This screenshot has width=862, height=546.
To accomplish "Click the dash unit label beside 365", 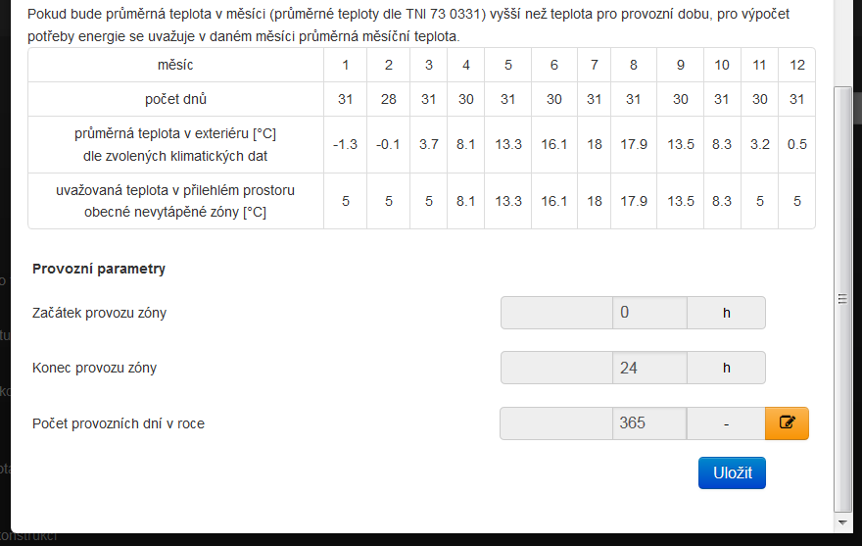I will [x=726, y=423].
